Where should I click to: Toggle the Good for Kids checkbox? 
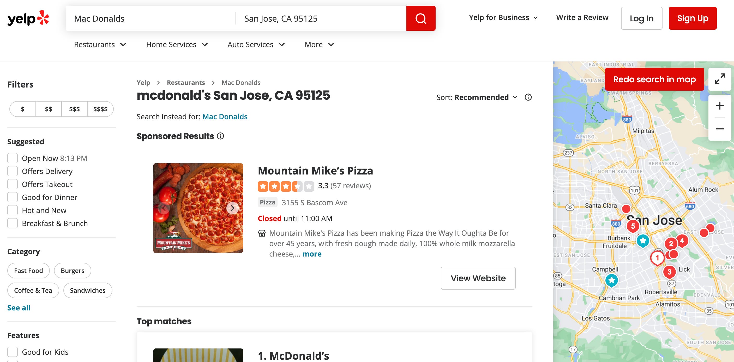click(13, 352)
